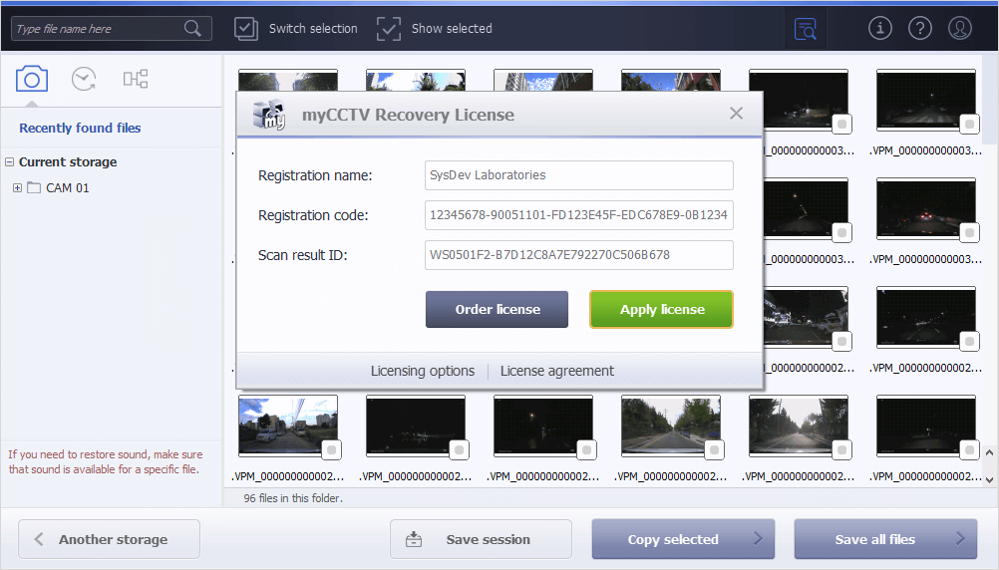Click the Scan result ID field
Viewport: 999px width, 570px height.
579,255
